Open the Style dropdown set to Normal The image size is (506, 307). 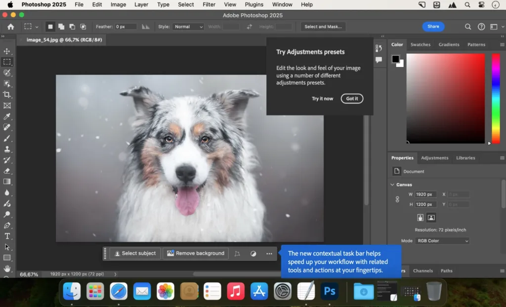coord(188,27)
